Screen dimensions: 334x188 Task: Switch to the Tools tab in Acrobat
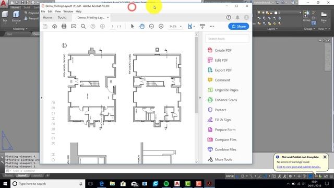[x=62, y=17]
